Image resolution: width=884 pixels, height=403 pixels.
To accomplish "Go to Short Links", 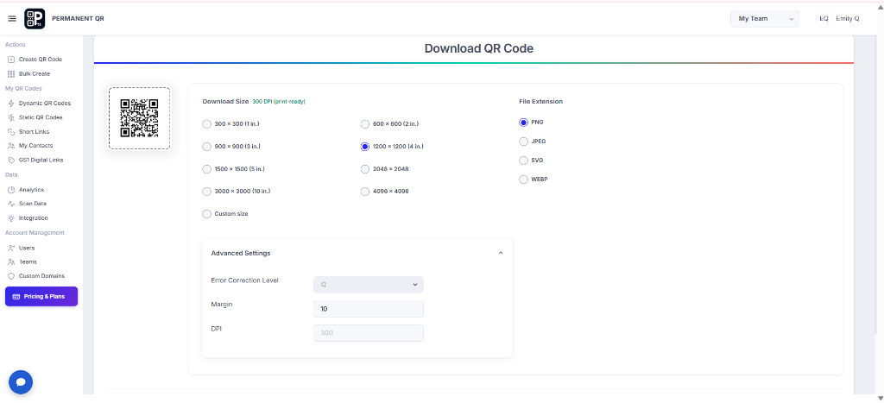I will click(x=34, y=131).
